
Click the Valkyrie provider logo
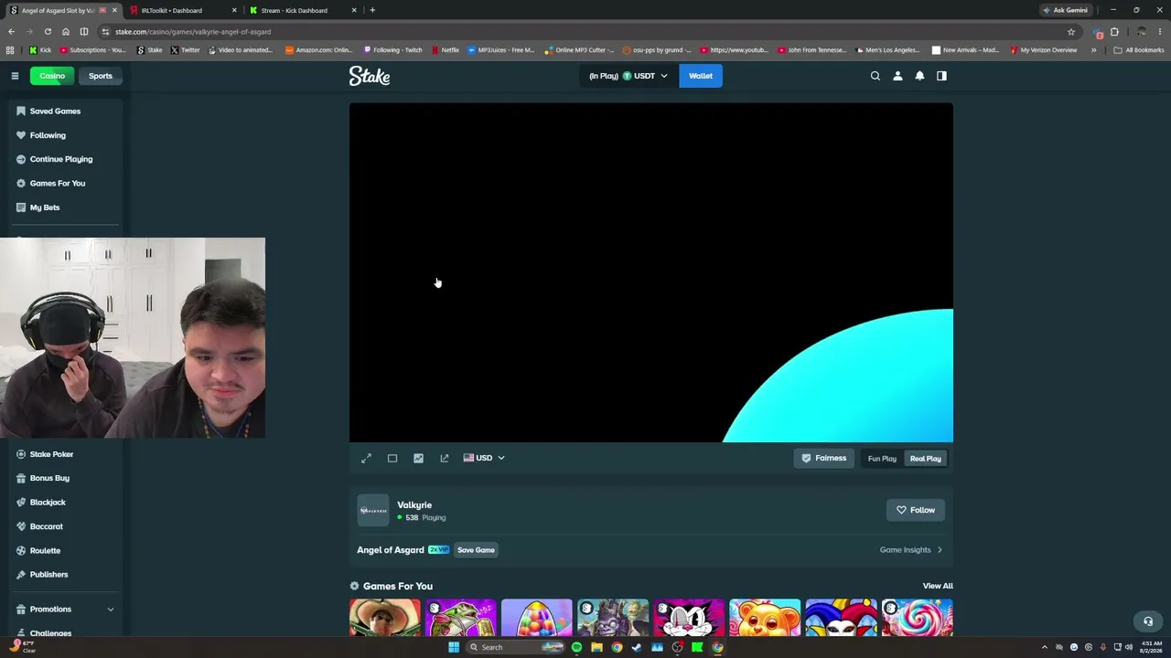(x=373, y=510)
